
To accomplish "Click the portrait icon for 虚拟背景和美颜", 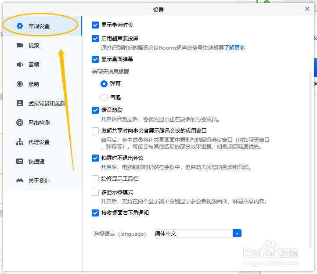I will (20, 103).
